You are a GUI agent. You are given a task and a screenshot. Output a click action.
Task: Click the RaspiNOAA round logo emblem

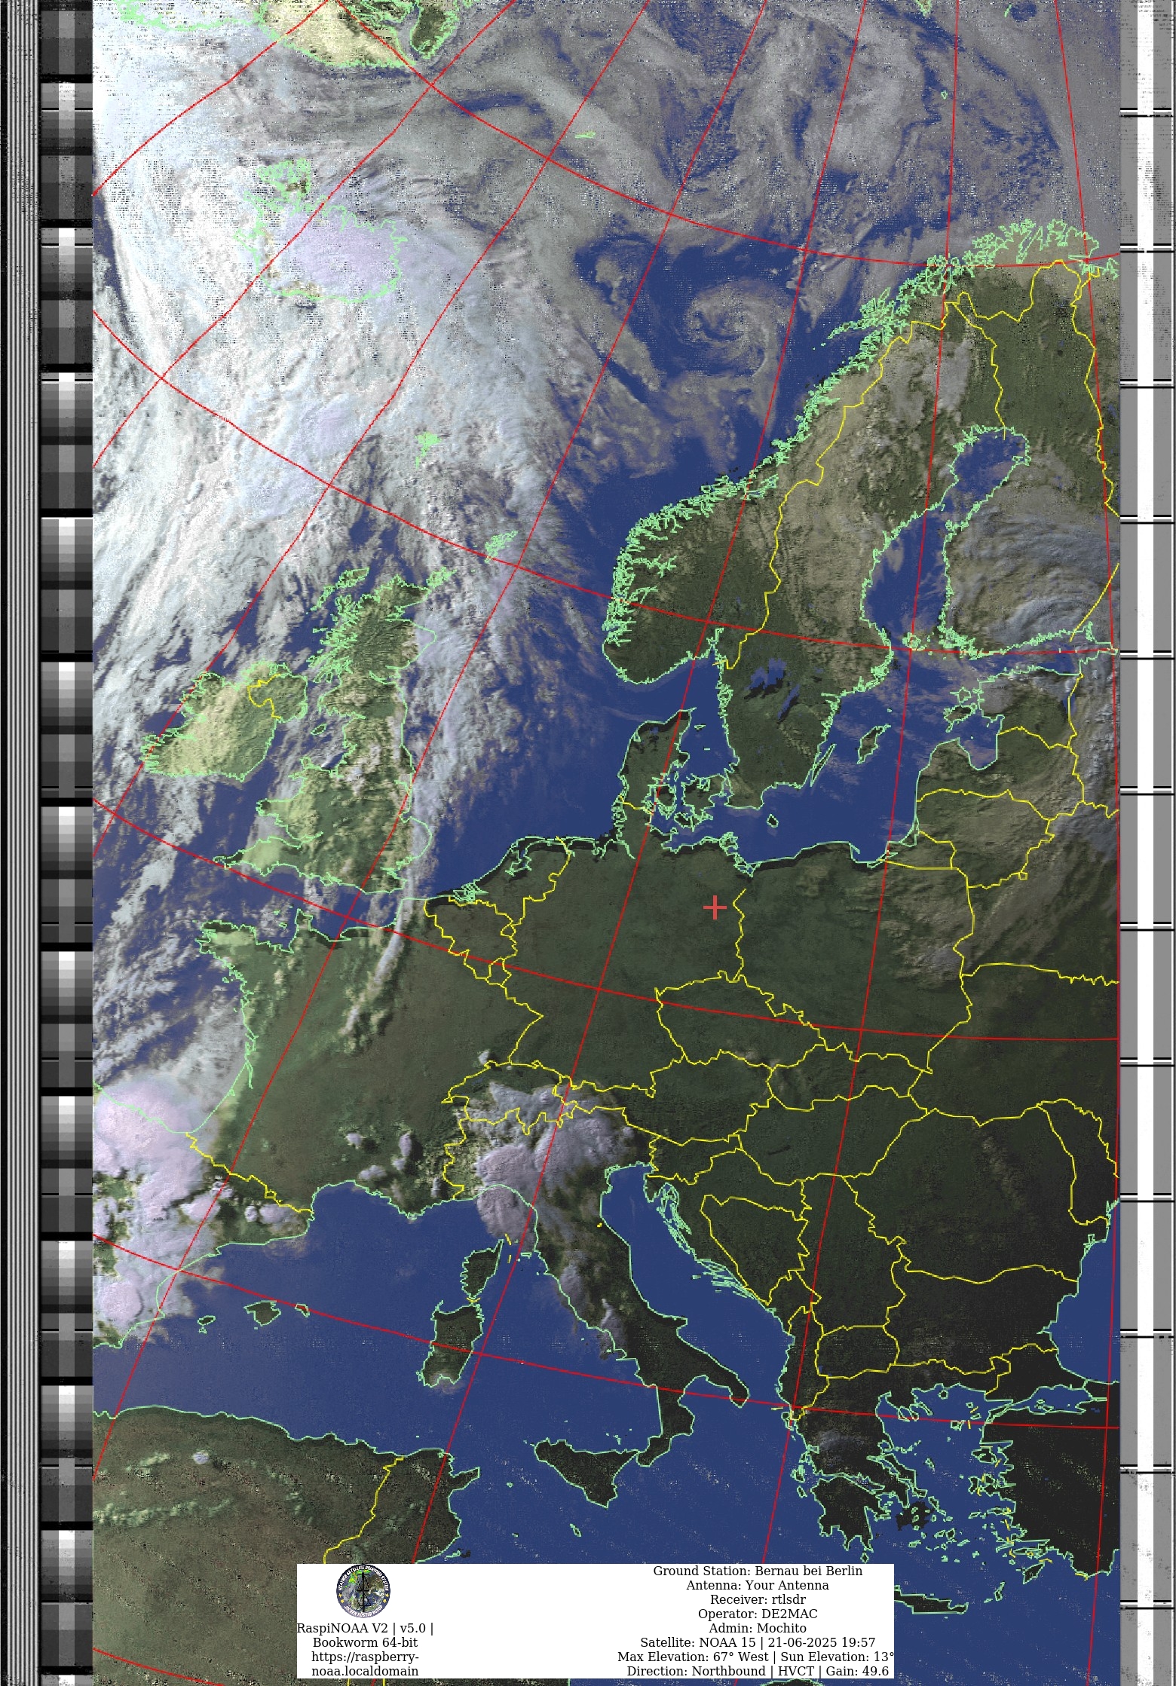tap(363, 1590)
